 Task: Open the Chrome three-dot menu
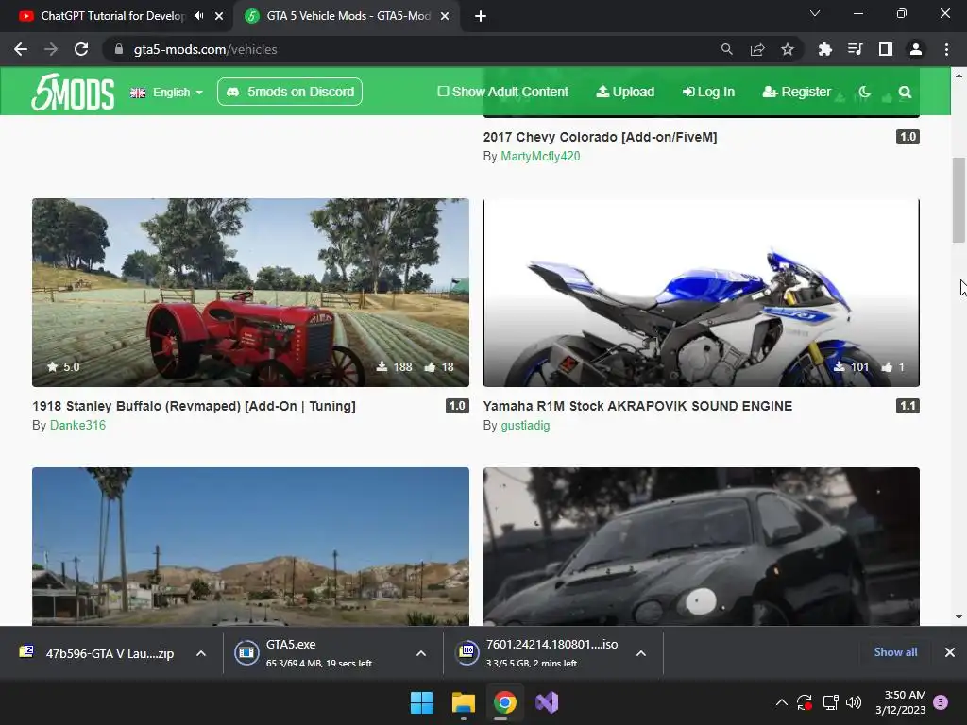pos(946,49)
